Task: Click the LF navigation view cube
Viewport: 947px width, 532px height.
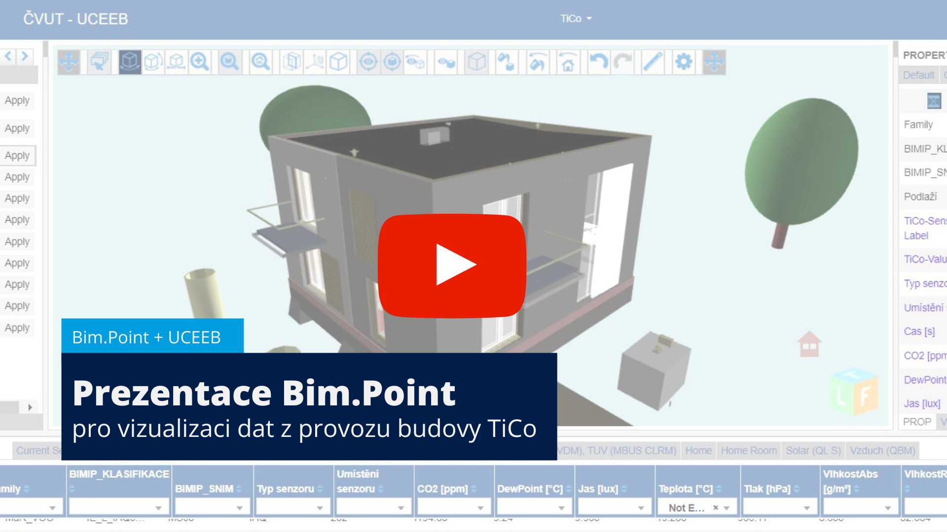Action: (854, 392)
